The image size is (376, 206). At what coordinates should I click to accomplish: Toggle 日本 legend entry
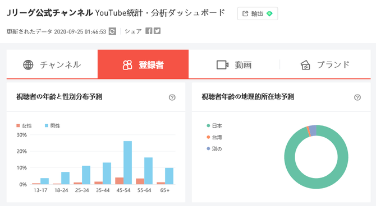(x=214, y=125)
